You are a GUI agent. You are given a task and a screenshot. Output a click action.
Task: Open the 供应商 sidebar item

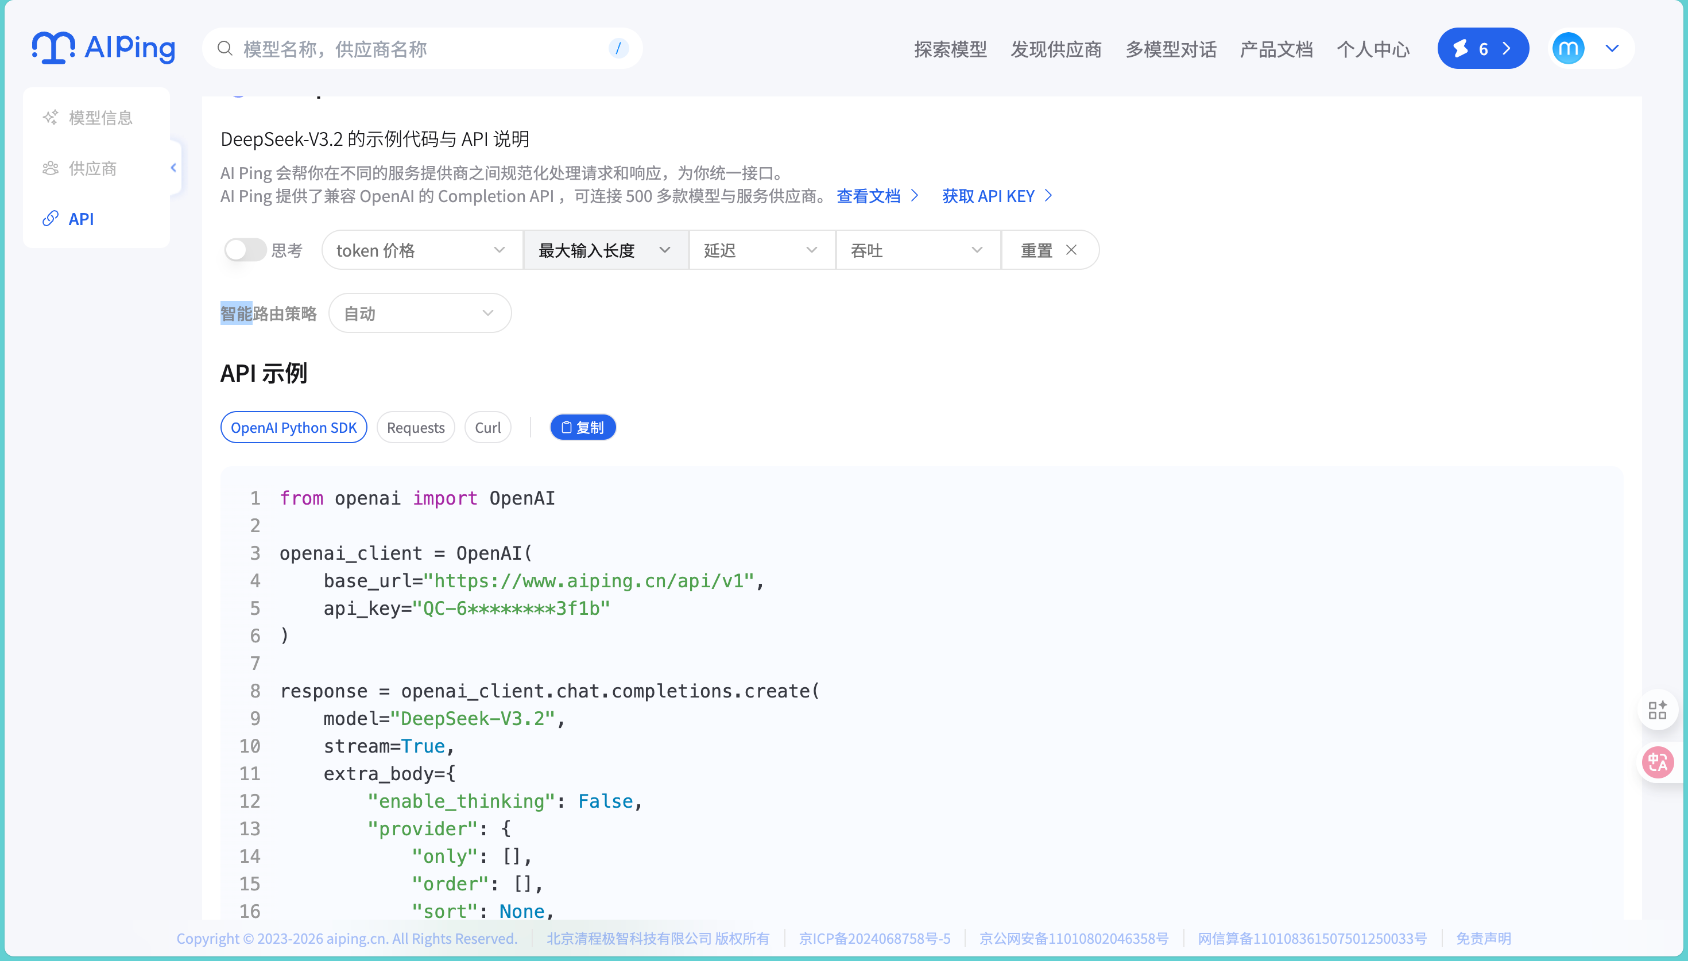(92, 168)
